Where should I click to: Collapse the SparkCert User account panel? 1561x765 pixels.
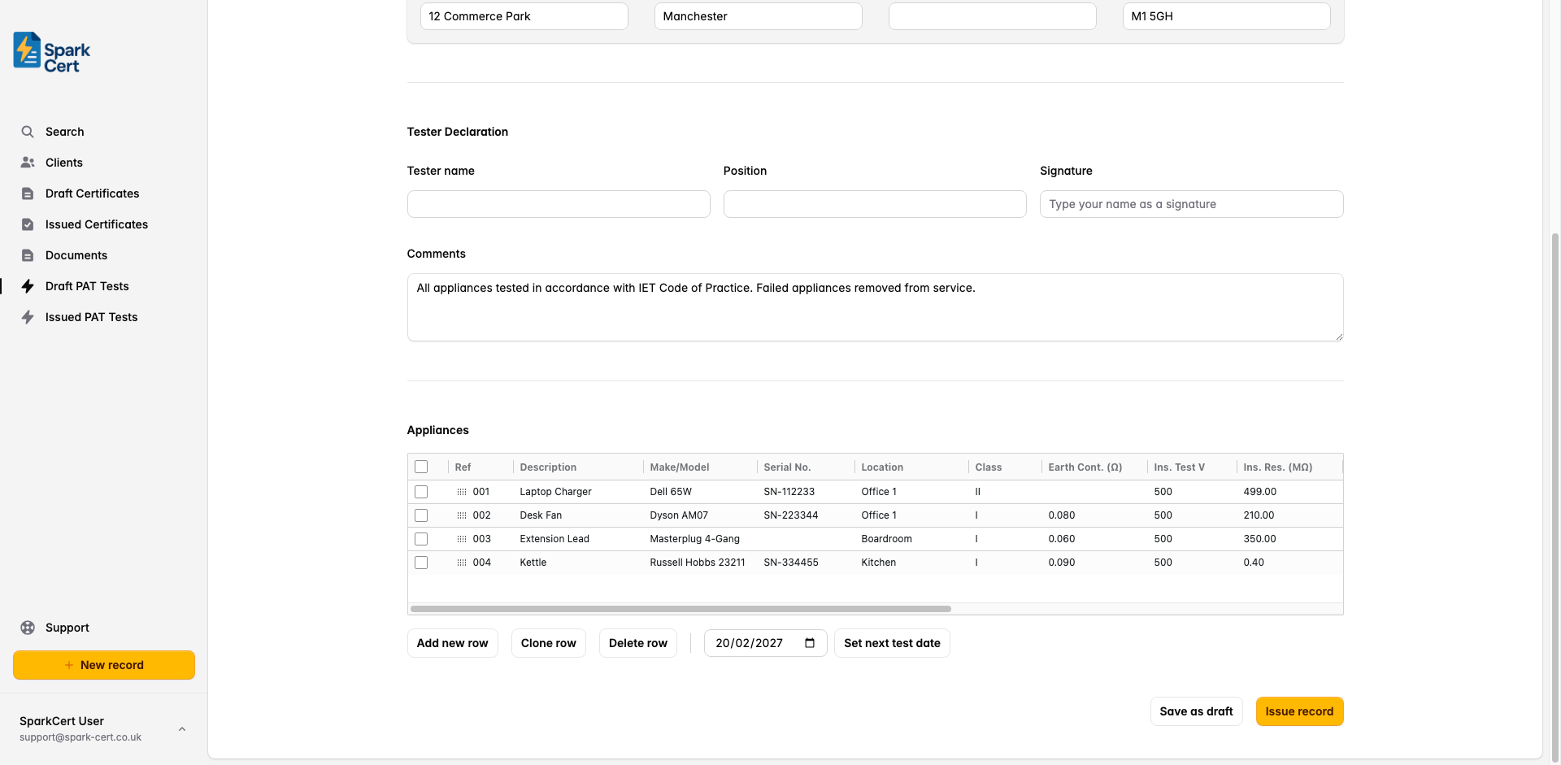click(x=181, y=728)
